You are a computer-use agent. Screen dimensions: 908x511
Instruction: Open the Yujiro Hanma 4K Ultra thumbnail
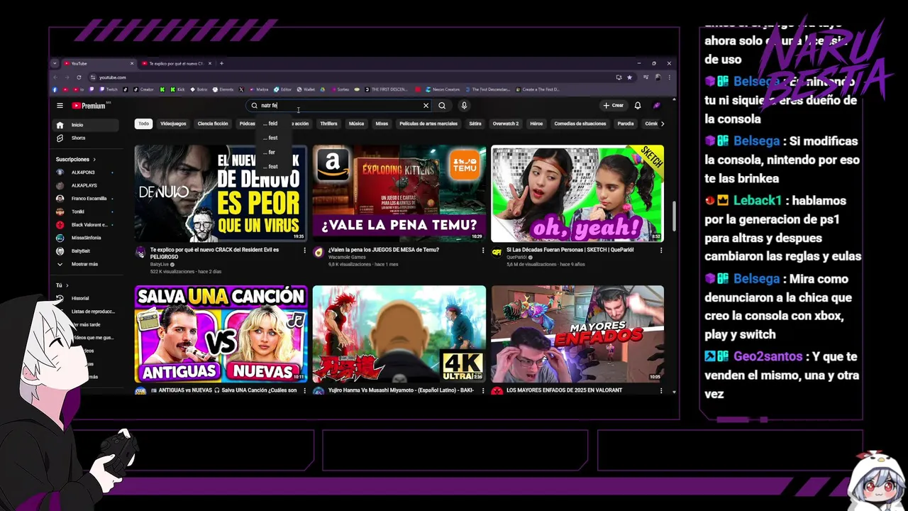point(399,334)
